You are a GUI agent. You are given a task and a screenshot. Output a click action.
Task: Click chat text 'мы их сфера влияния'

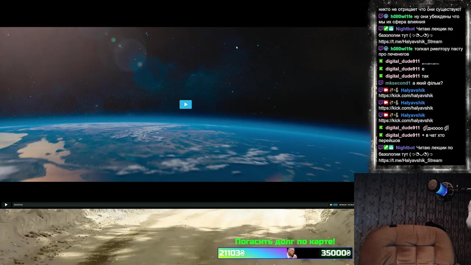(402, 22)
